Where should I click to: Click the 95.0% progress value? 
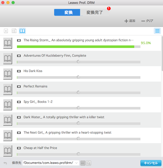pos(146,43)
